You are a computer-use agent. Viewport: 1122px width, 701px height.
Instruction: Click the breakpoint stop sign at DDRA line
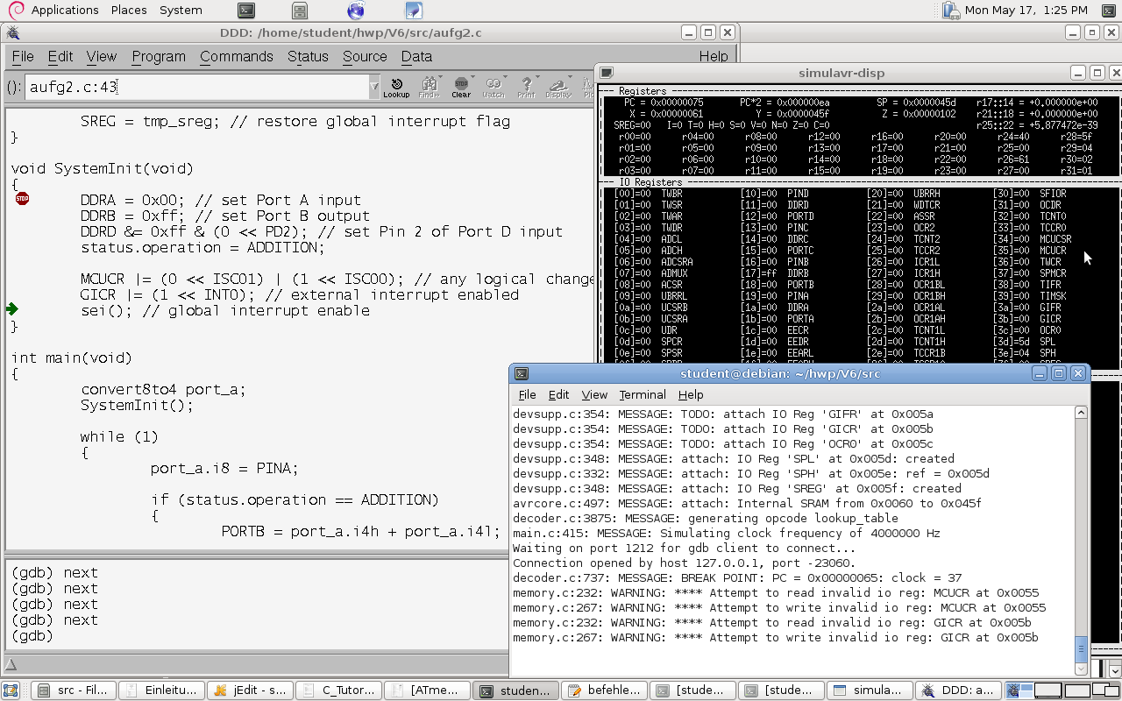tap(22, 199)
